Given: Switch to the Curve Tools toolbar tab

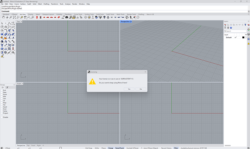Looking at the screenshot, I should pos(78,14).
